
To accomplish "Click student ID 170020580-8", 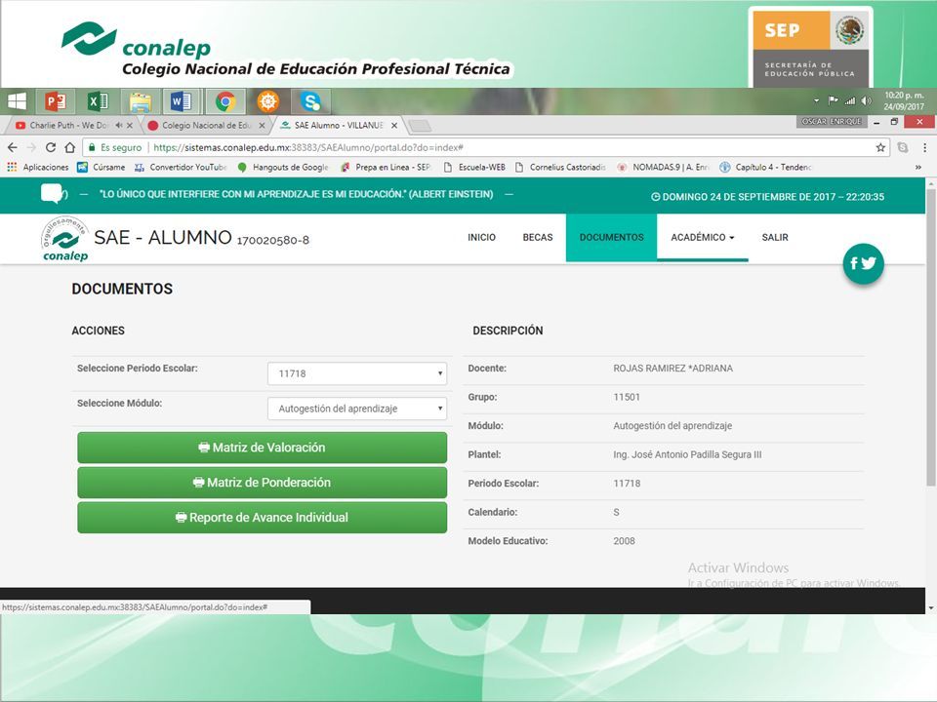I will coord(273,240).
